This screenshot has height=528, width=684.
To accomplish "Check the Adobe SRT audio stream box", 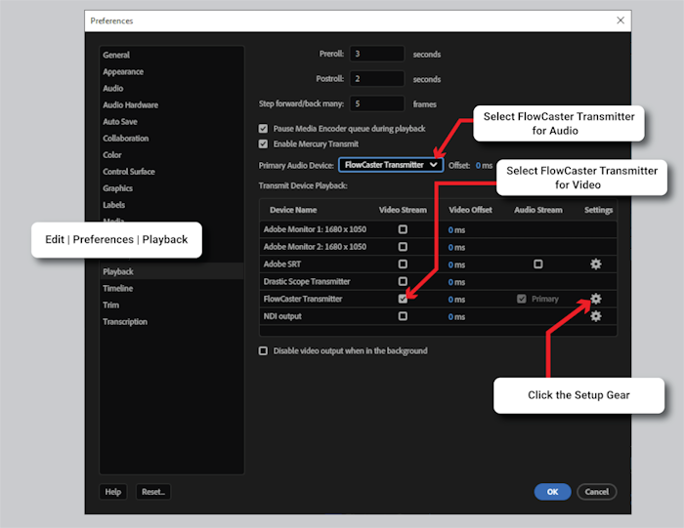I will point(538,264).
